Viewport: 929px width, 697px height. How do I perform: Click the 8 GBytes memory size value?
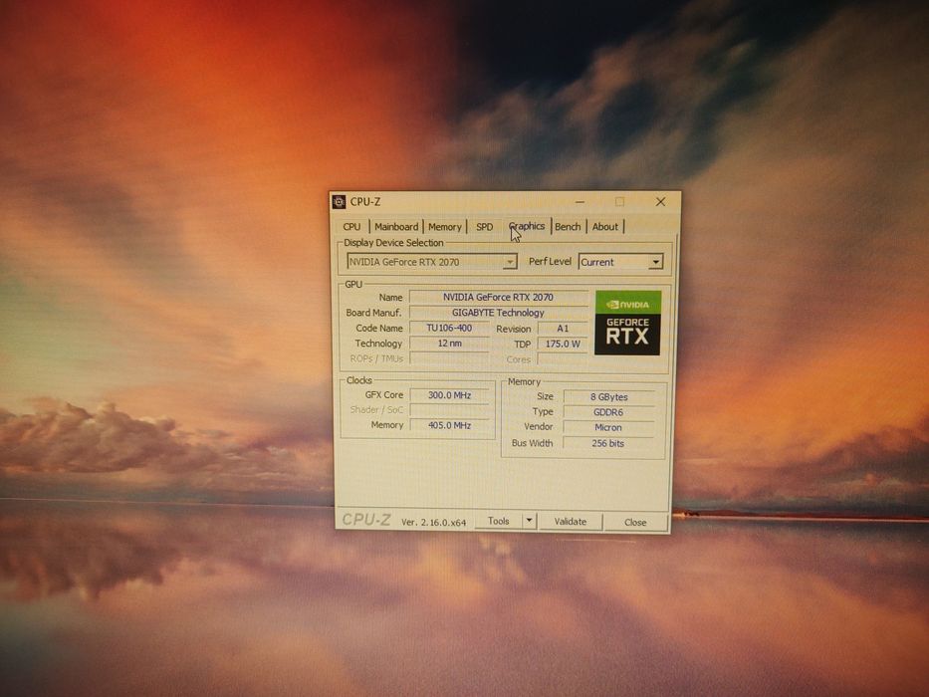609,397
